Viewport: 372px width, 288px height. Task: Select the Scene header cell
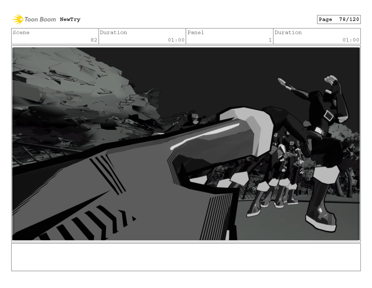click(x=21, y=33)
